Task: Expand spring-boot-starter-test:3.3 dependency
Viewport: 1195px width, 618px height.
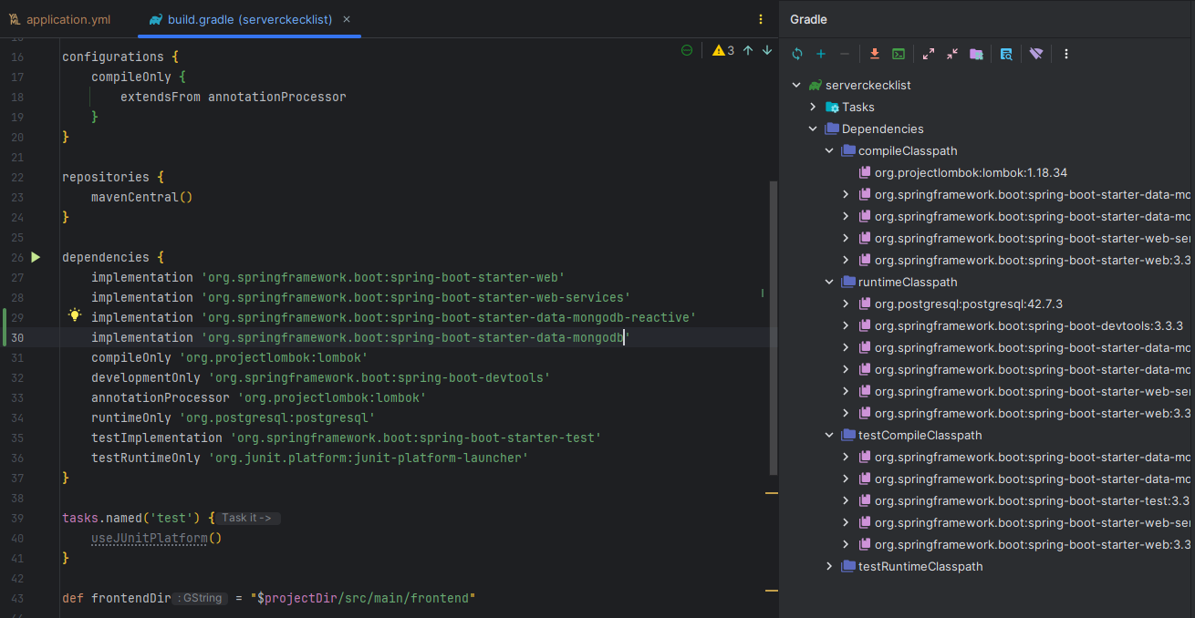Action: 846,500
